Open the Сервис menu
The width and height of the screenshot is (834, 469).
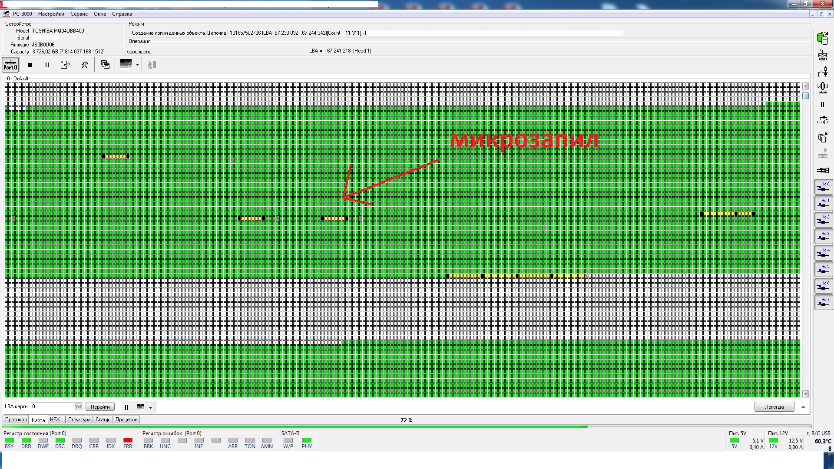(79, 14)
